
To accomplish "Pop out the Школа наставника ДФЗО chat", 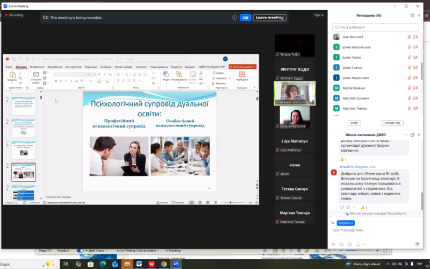I will pos(412,135).
